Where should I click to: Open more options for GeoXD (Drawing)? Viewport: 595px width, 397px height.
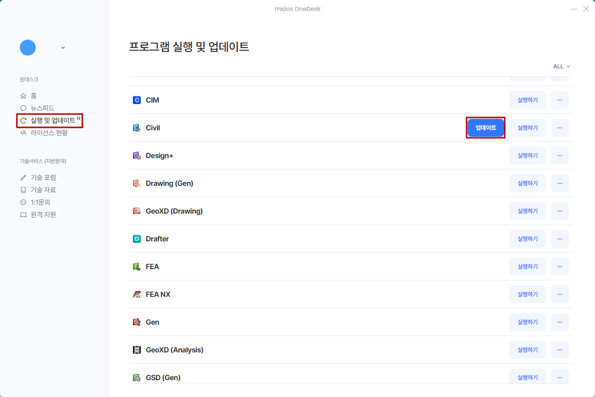click(x=560, y=211)
